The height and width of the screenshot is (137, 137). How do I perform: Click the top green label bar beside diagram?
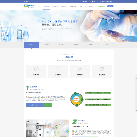(98, 93)
